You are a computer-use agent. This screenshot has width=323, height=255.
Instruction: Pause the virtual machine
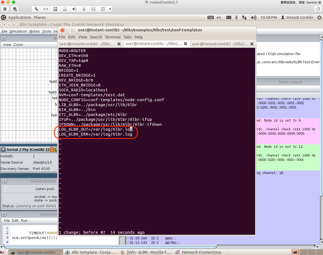click(5, 9)
